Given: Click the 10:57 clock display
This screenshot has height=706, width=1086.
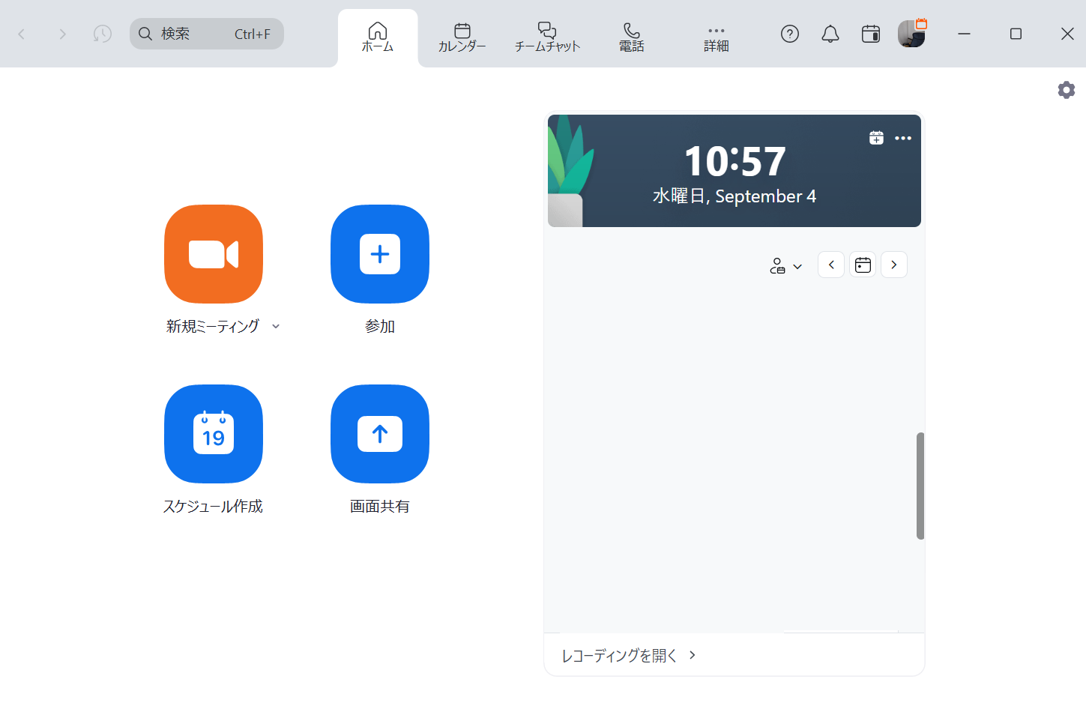Looking at the screenshot, I should tap(735, 161).
